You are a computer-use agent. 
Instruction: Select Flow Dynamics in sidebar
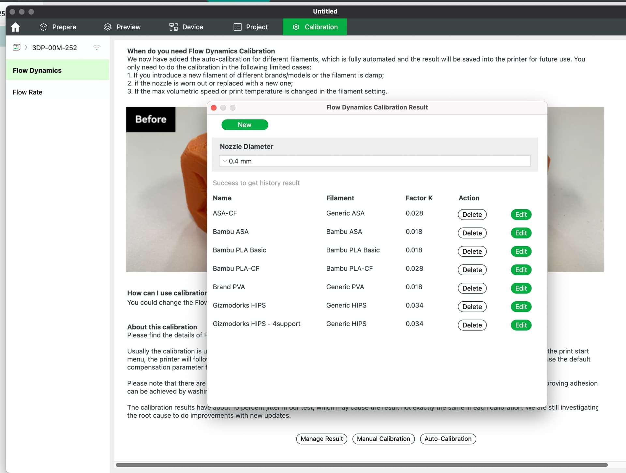pyautogui.click(x=57, y=70)
